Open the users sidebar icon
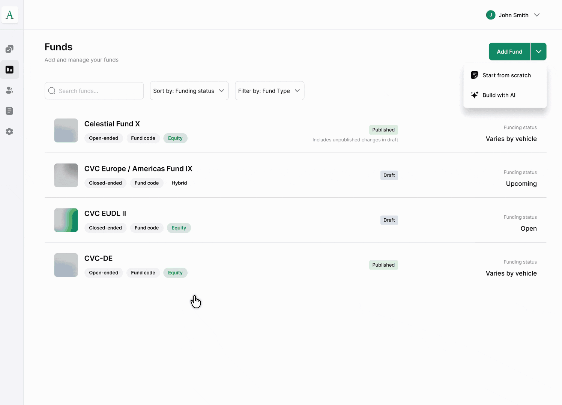 9,90
